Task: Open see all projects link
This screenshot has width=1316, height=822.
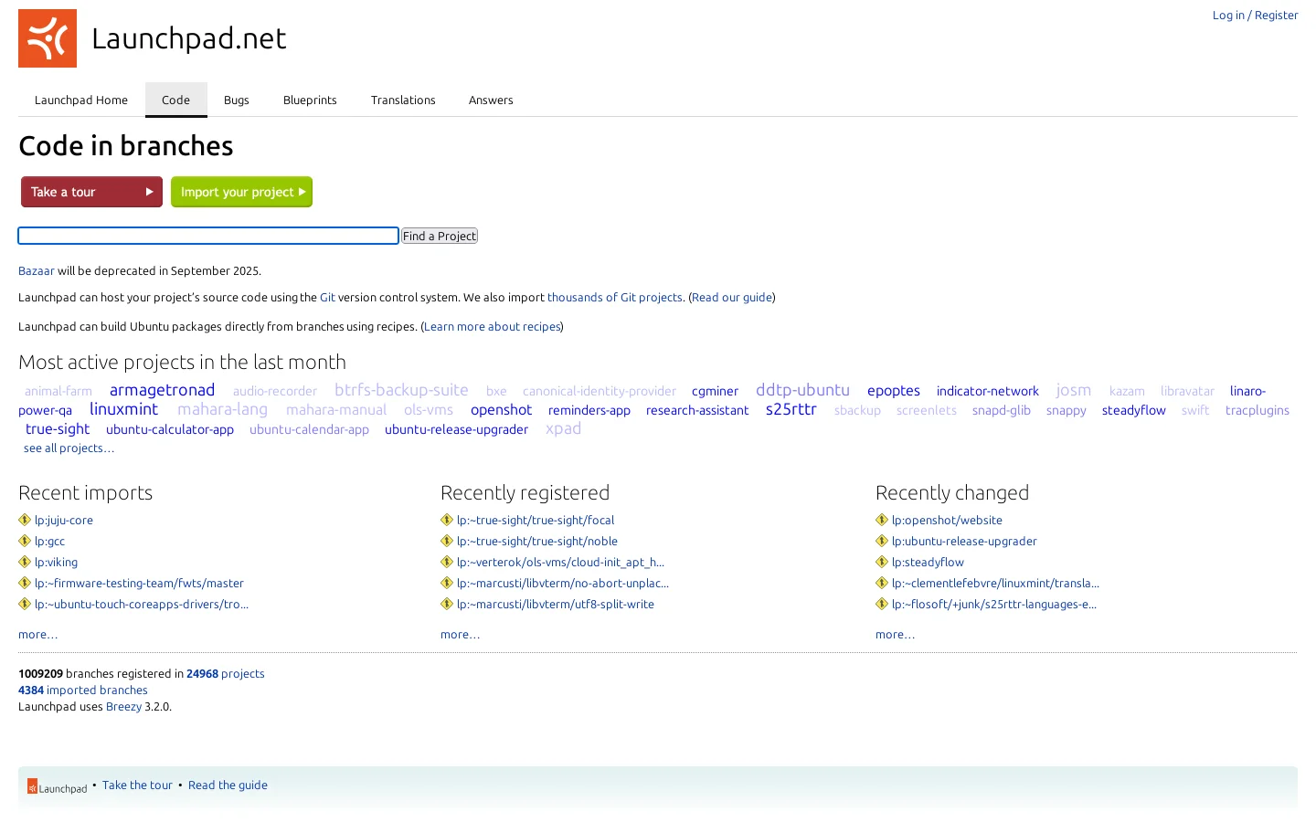Action: pyautogui.click(x=69, y=448)
